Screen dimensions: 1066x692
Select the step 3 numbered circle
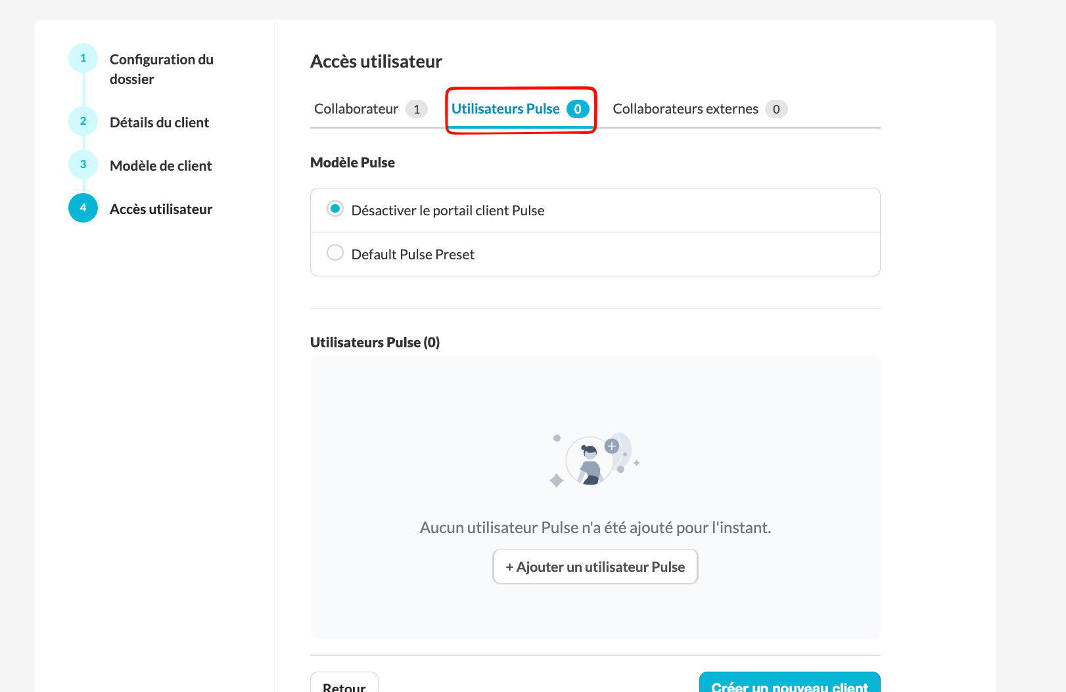[83, 165]
